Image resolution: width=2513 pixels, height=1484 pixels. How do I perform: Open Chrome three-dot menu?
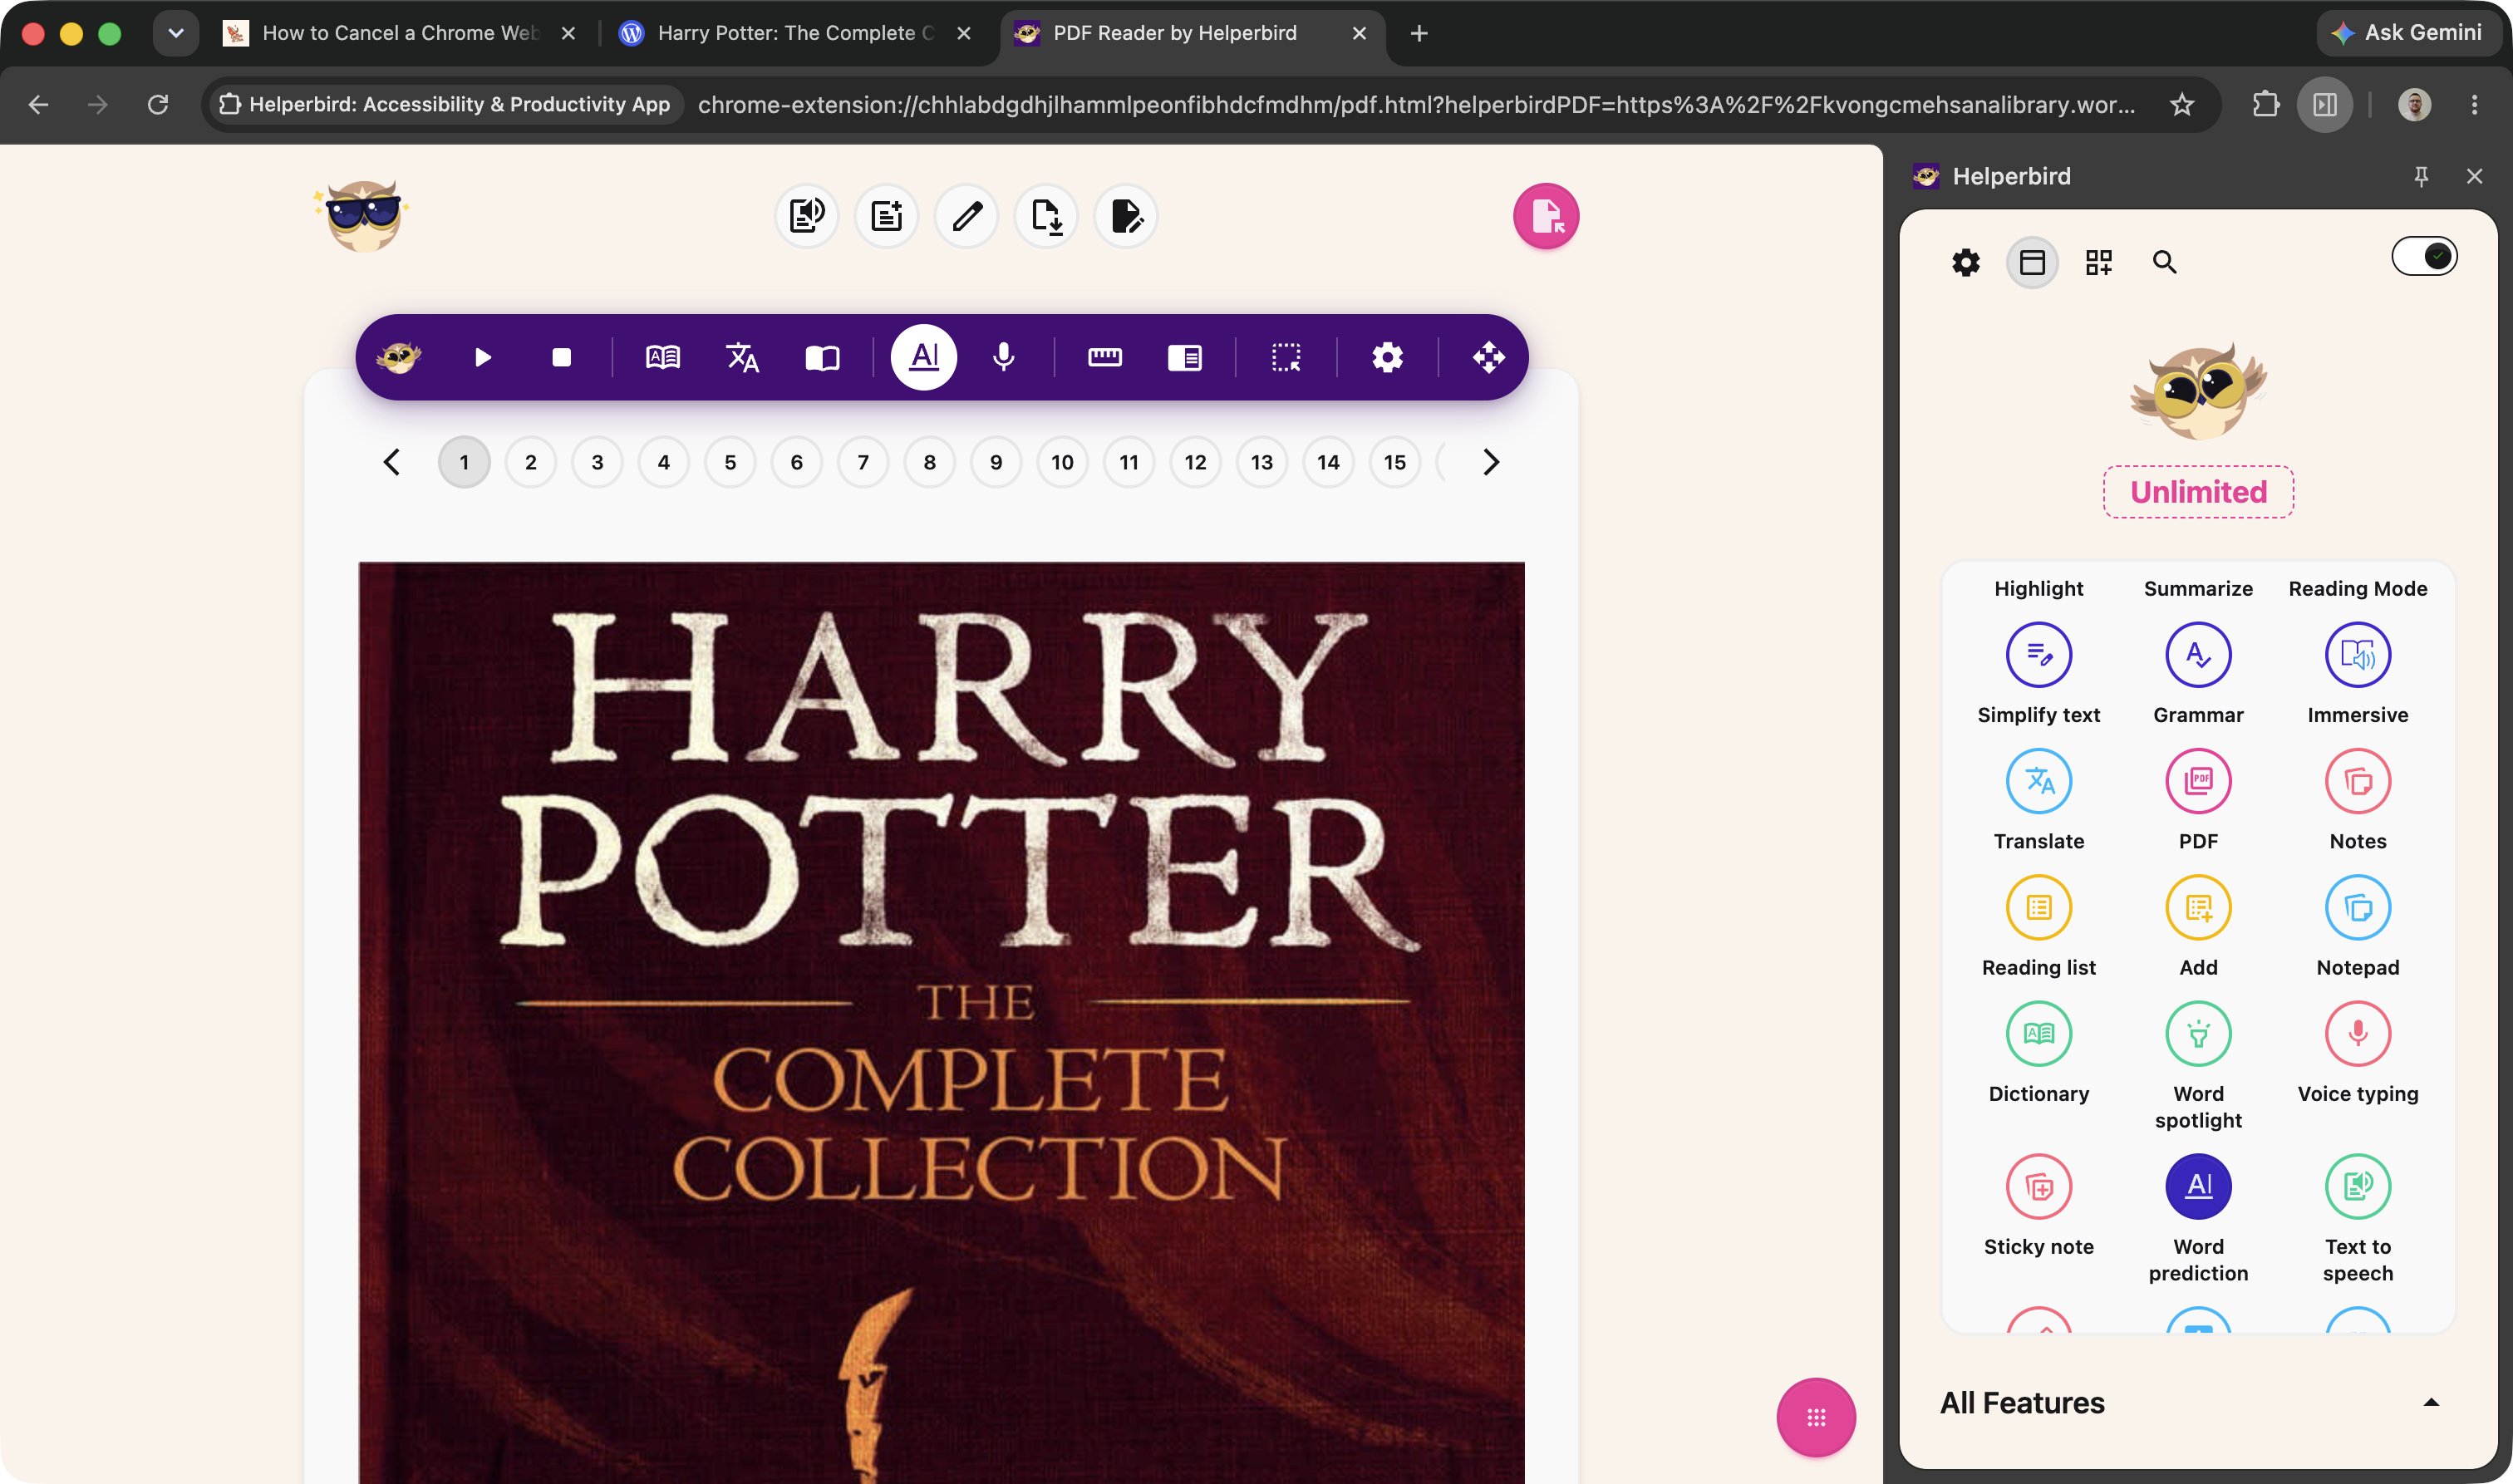[x=2474, y=104]
